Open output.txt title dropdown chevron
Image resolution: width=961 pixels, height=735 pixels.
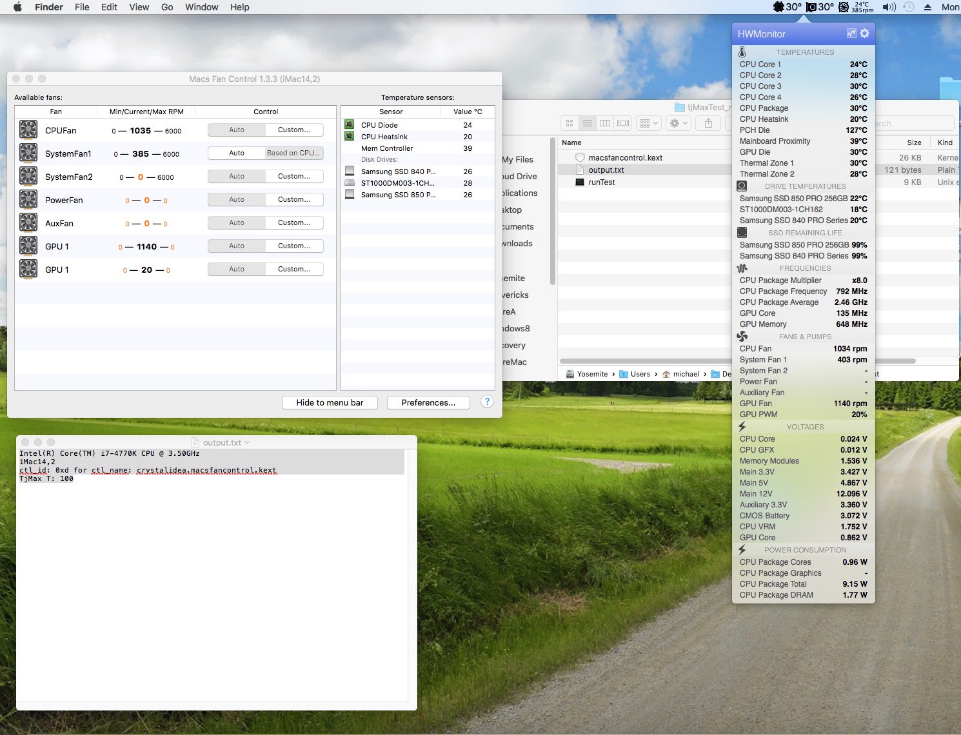tap(247, 442)
